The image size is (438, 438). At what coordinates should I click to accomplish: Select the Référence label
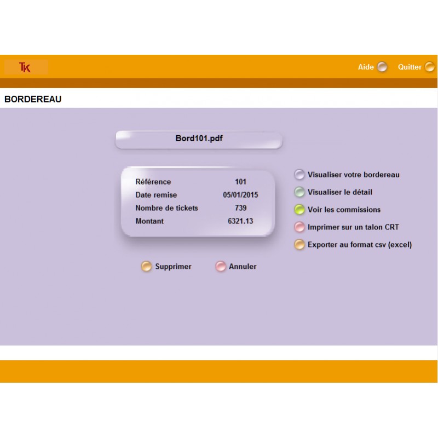(153, 182)
